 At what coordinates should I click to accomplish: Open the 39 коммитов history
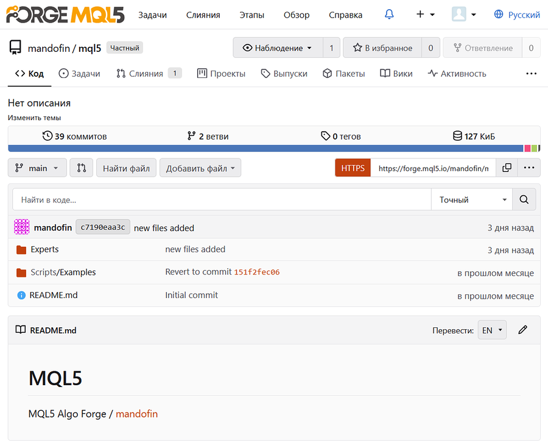point(74,136)
